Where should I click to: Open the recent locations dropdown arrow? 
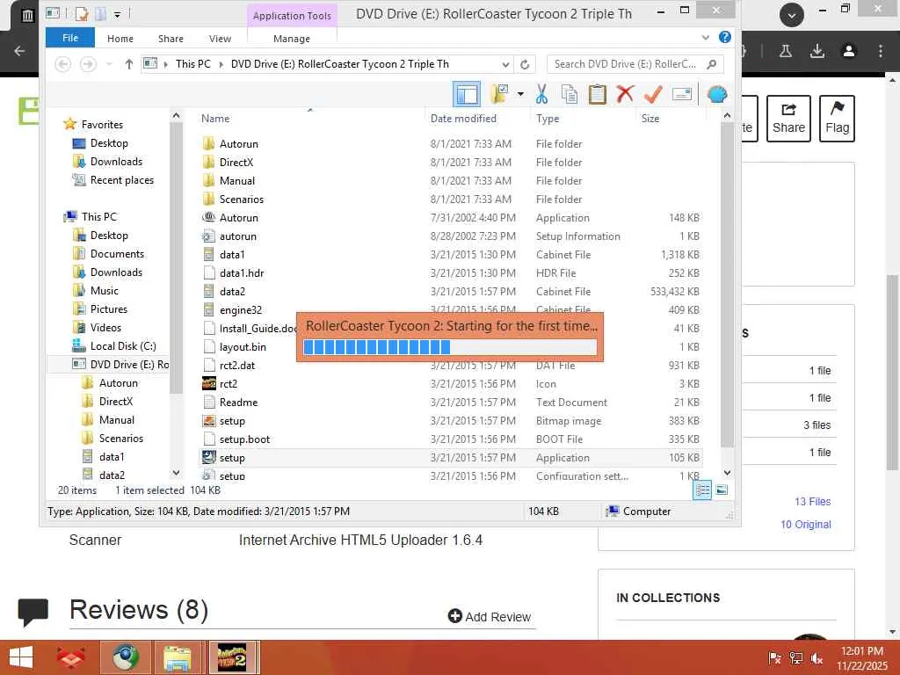coord(109,64)
